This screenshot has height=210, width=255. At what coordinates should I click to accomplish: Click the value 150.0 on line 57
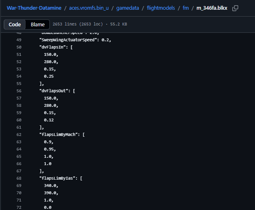[50, 98]
